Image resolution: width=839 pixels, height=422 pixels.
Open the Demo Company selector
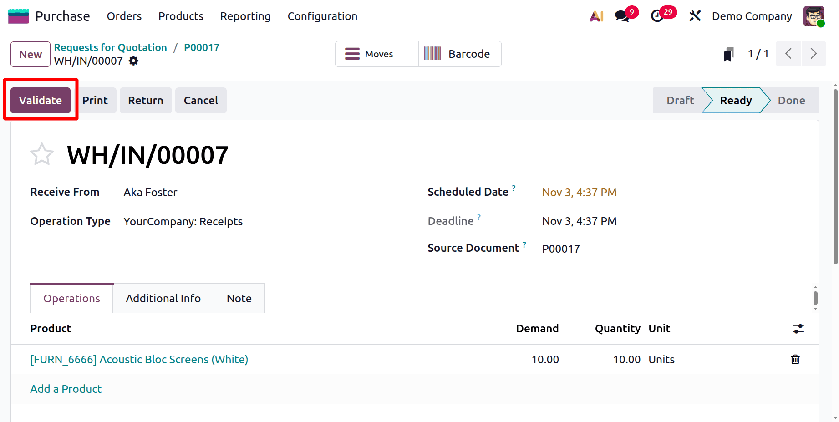(x=752, y=16)
